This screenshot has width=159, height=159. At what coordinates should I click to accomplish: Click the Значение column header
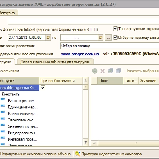(149, 81)
